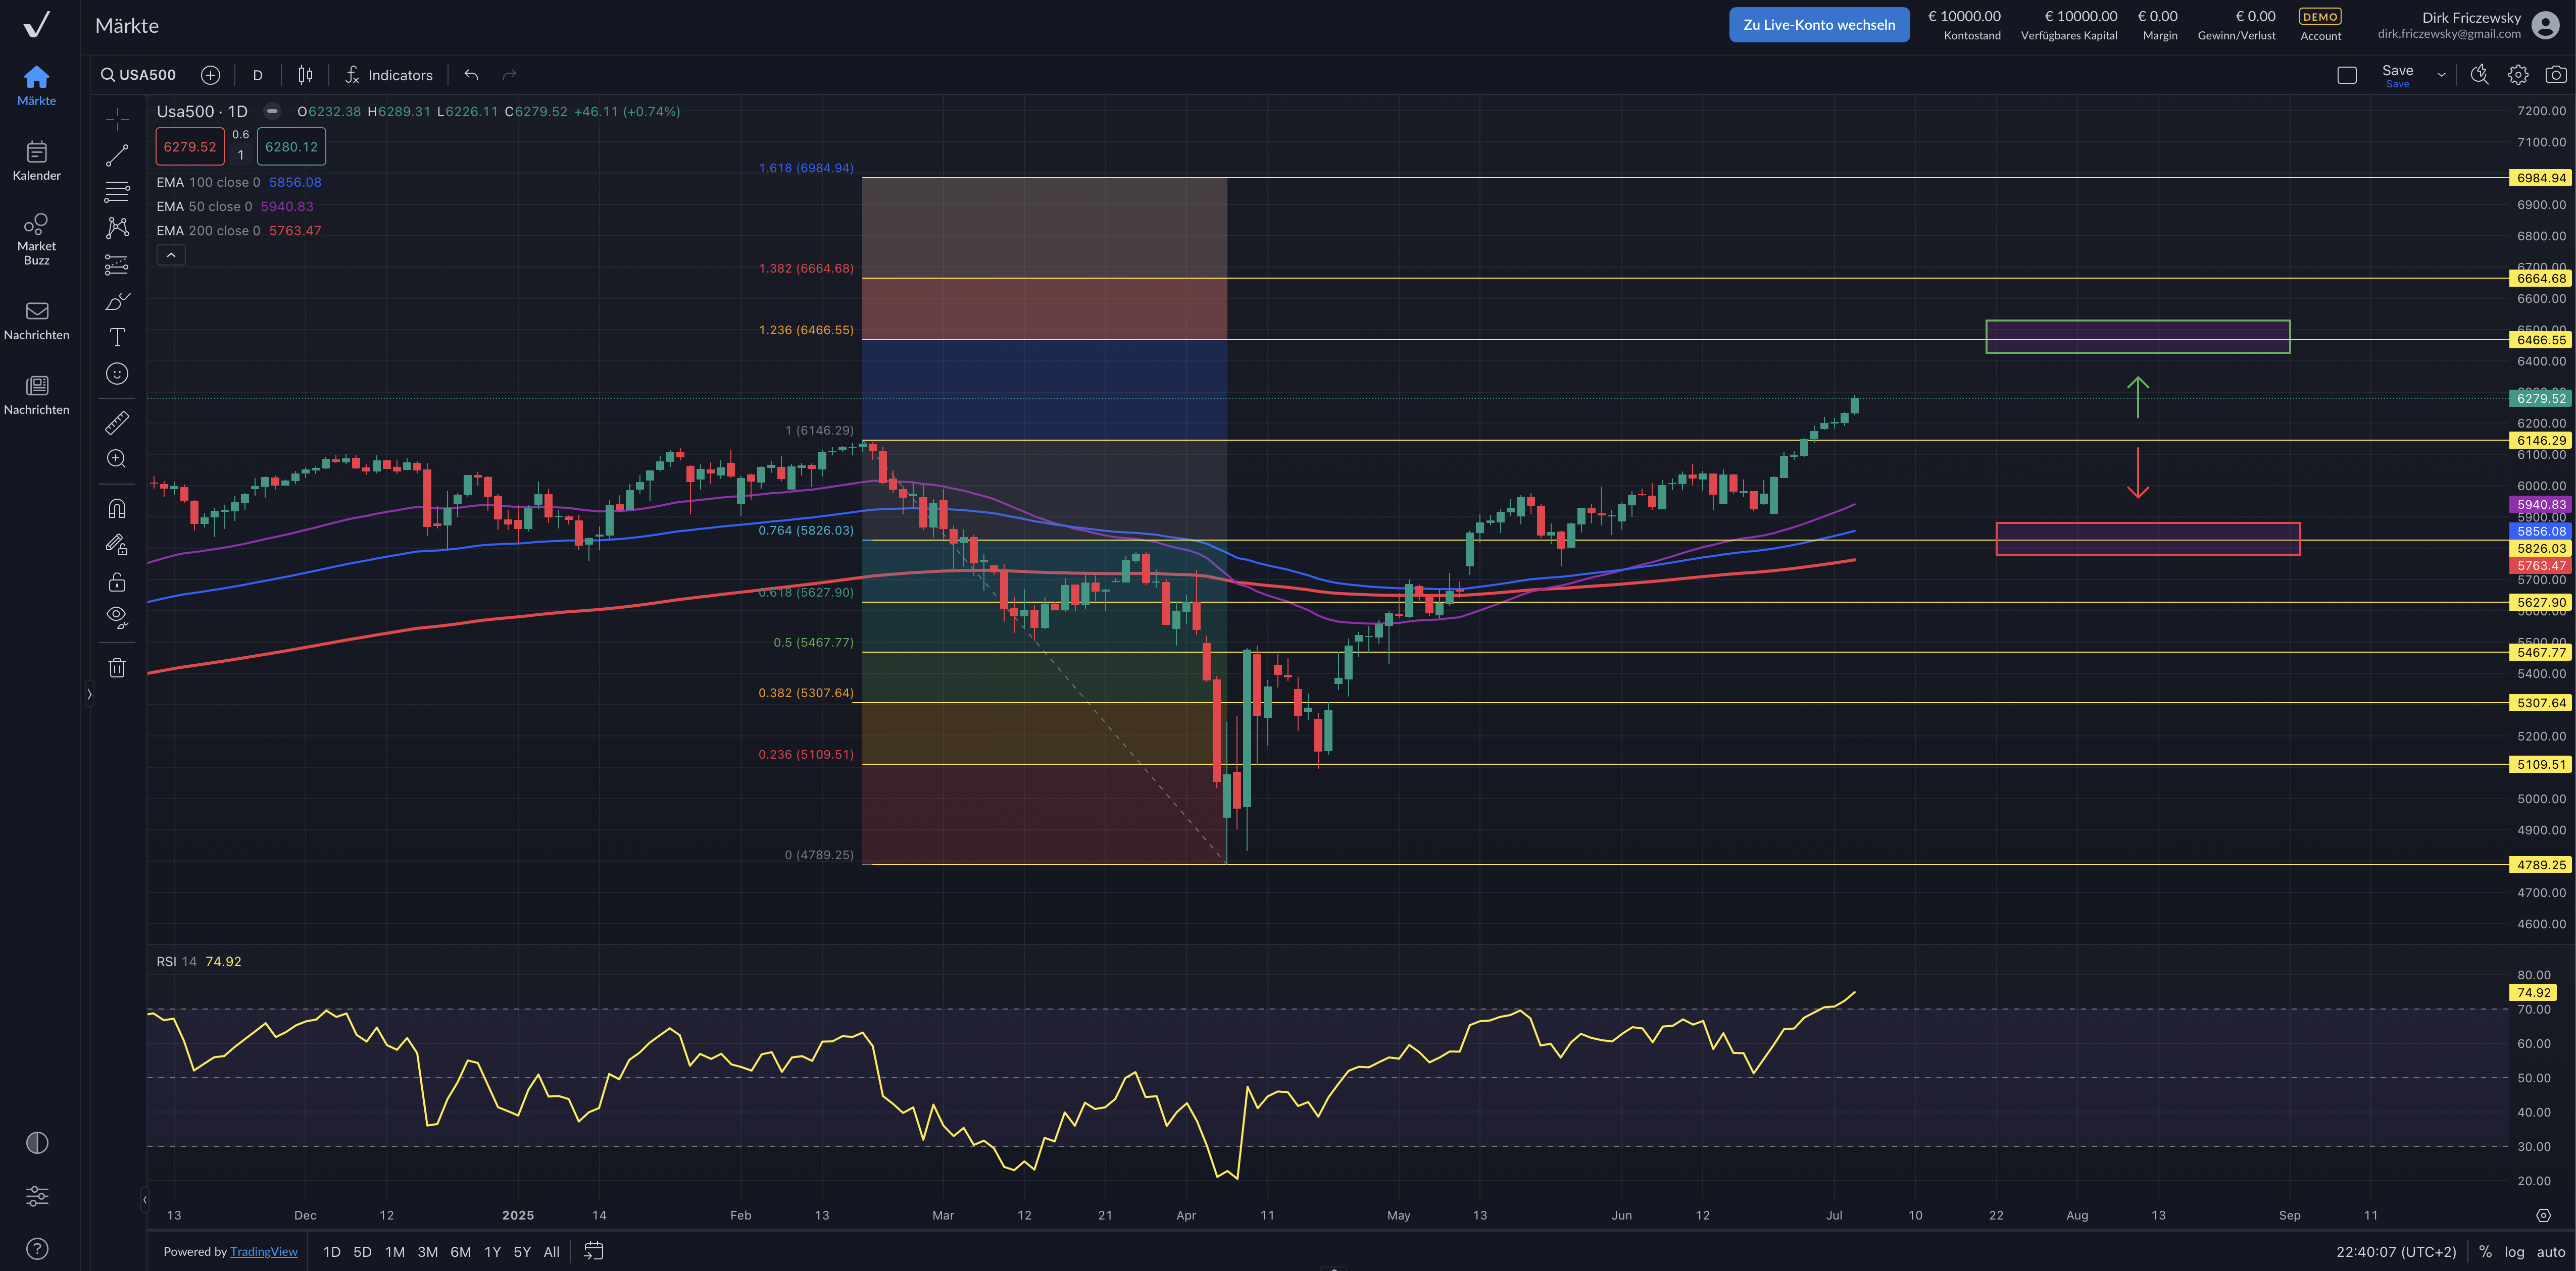The width and height of the screenshot is (2576, 1271).
Task: Select the Brush drawing tool
Action: point(117,301)
